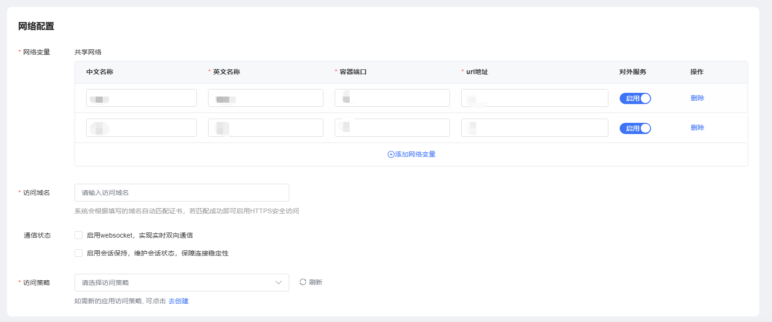
Task: Enable the websocket checkbox
Action: tap(79, 235)
